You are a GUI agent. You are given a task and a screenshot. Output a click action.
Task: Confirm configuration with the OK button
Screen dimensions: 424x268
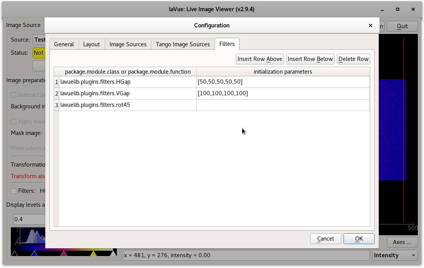(x=359, y=238)
